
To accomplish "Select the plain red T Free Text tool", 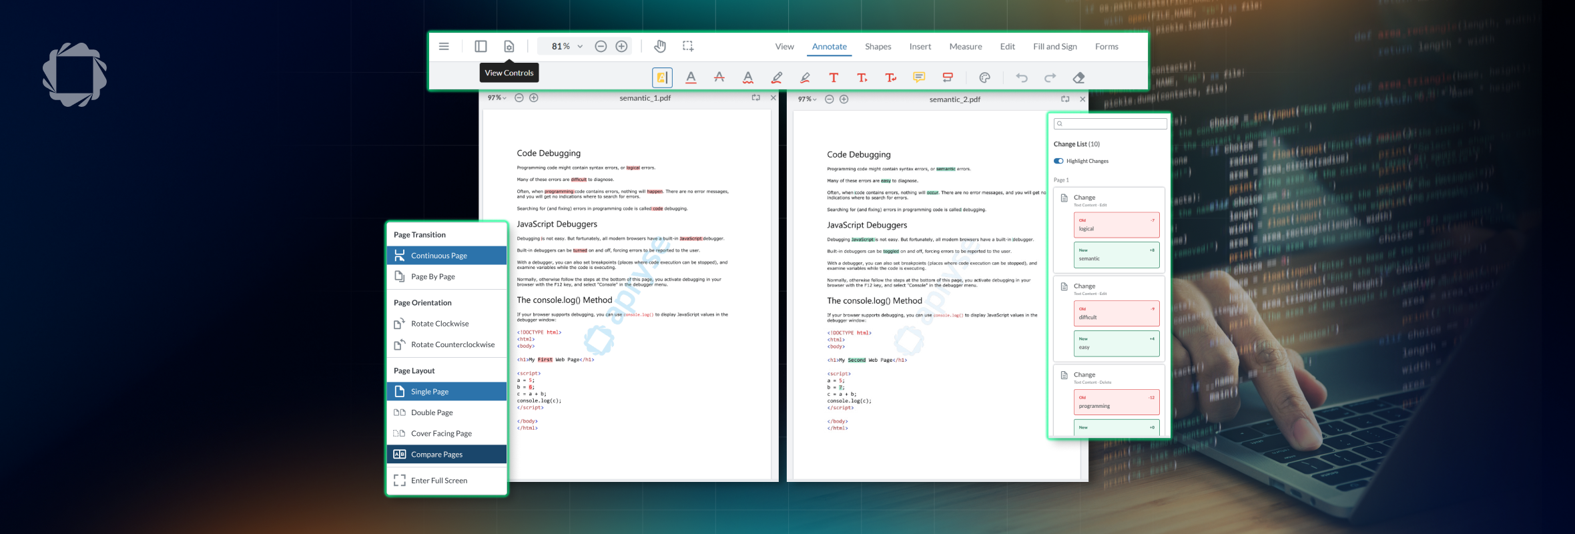I will click(834, 77).
